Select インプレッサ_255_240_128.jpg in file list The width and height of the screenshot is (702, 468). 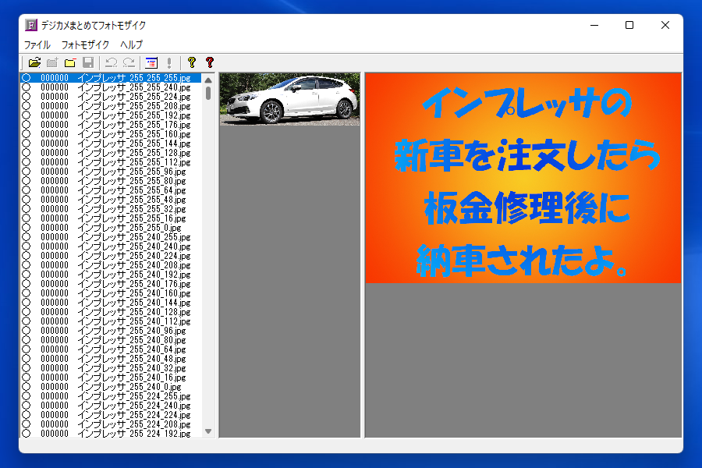(x=111, y=312)
